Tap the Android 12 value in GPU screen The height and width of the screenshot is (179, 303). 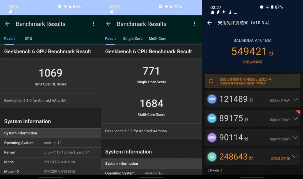click(52, 143)
